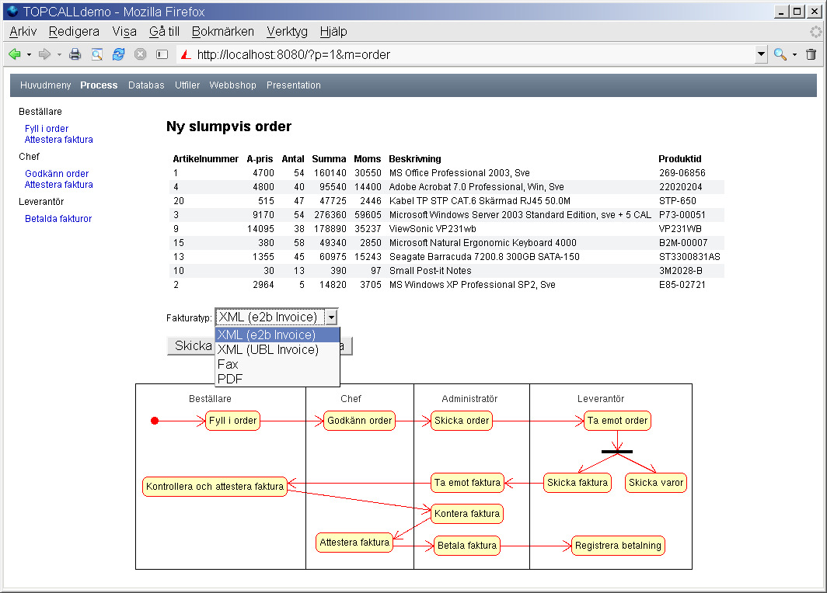
Task: Open the Betalda fakturor link
Action: pyautogui.click(x=58, y=219)
